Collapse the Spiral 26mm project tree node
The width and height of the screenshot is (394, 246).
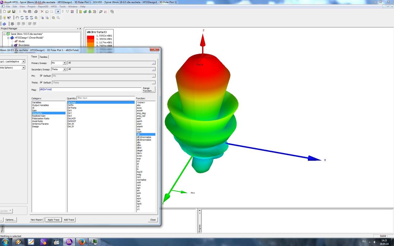[x=5, y=34]
